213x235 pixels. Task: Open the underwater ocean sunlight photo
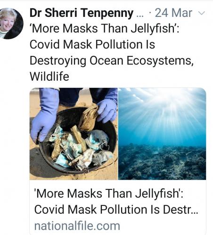[162, 134]
